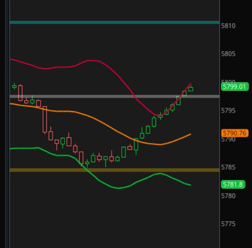Click the 5805 price axis label
The image size is (252, 248).
228,54
